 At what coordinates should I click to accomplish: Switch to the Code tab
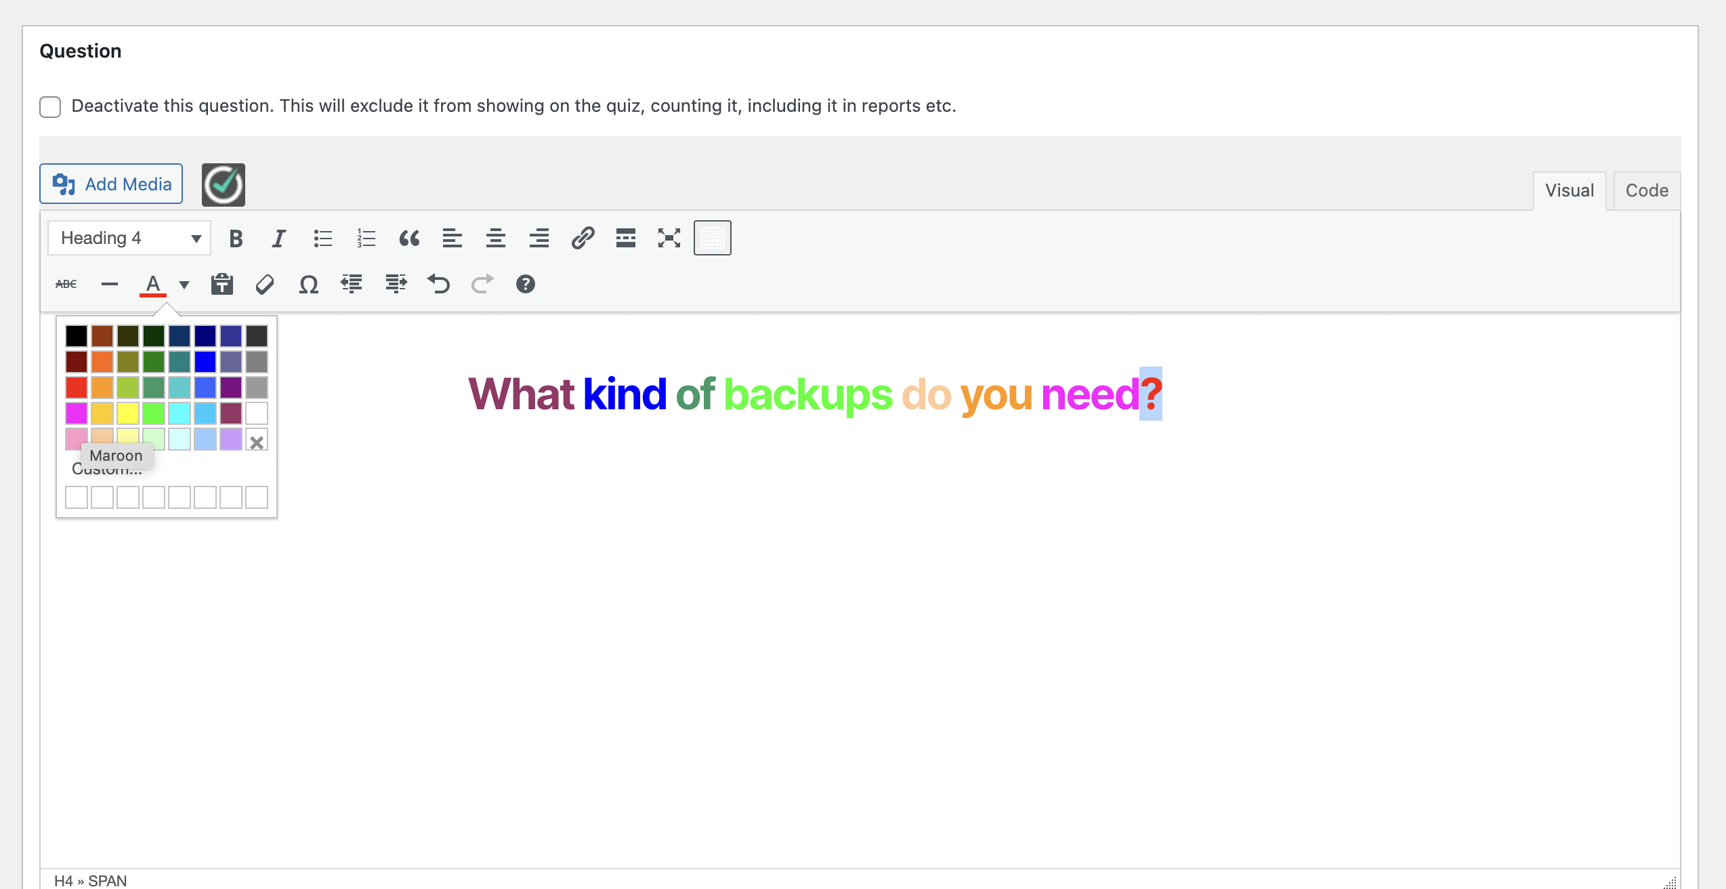point(1647,191)
